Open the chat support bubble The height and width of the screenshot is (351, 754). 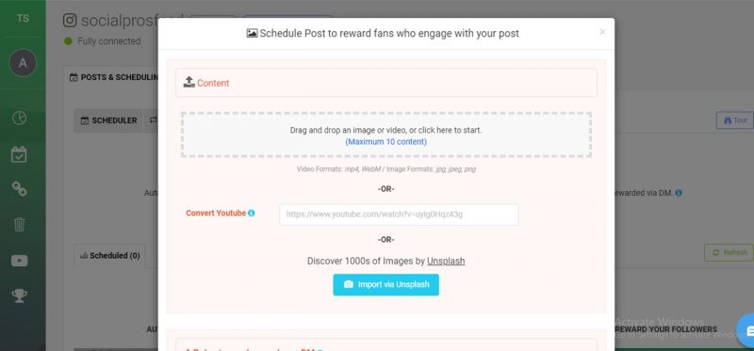746,330
